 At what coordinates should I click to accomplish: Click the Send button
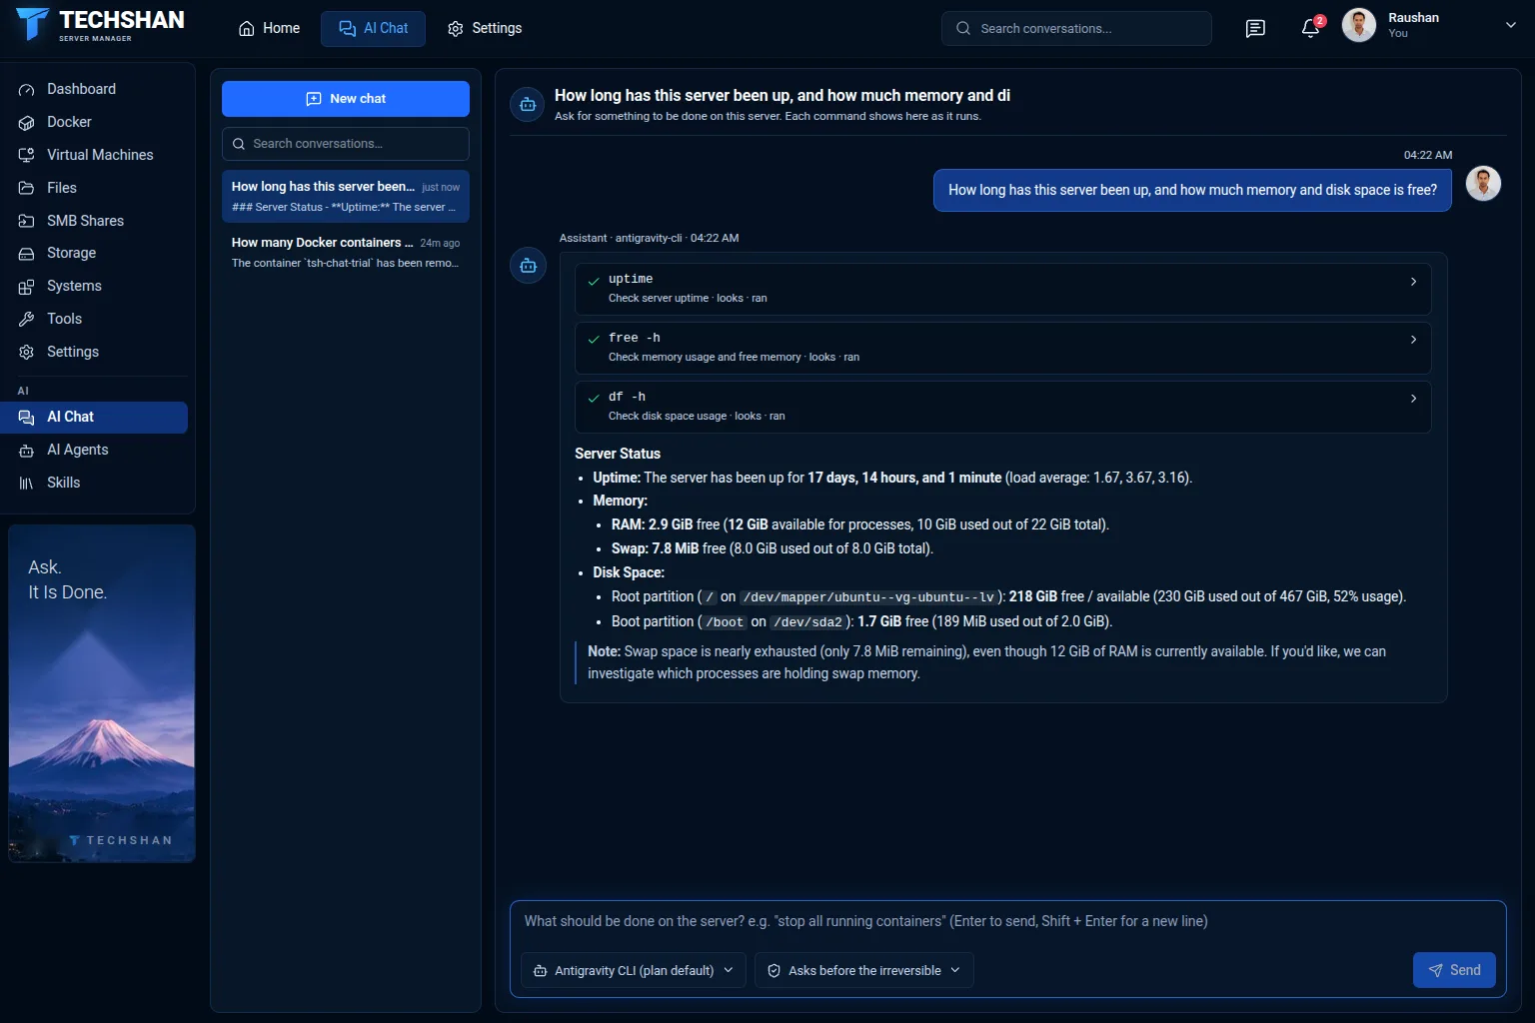tap(1454, 970)
